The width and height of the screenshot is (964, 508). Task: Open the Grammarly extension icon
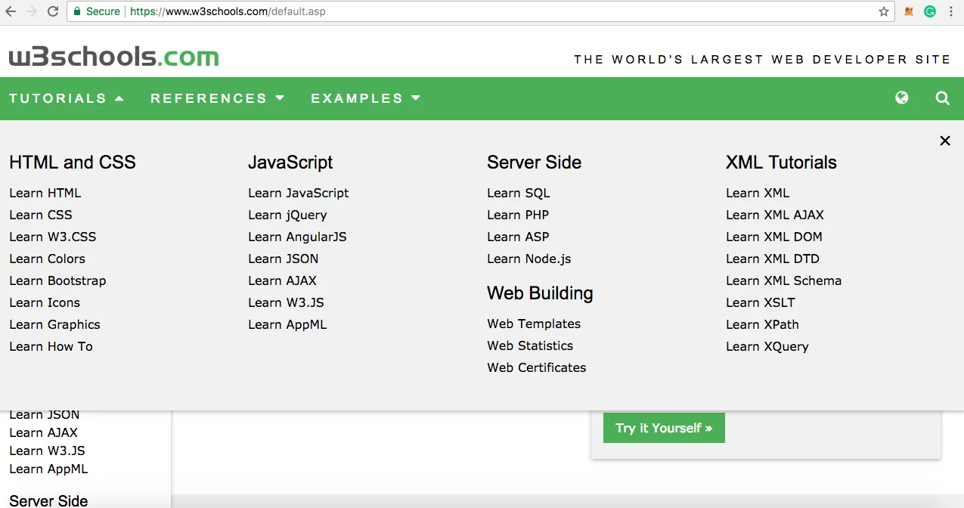[930, 11]
